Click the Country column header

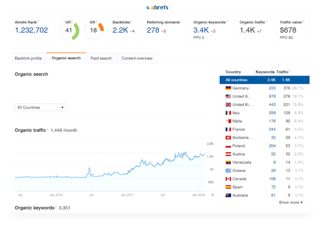[233, 72]
